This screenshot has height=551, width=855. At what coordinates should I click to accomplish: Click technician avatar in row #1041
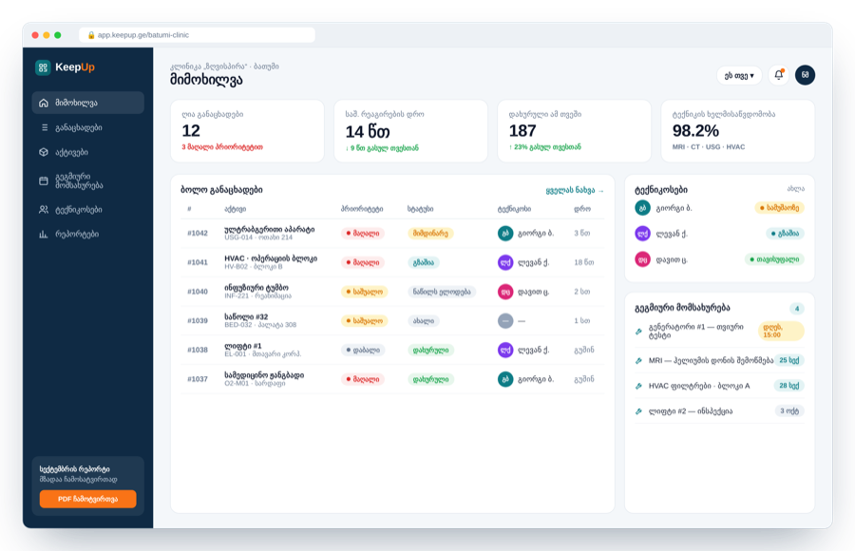pyautogui.click(x=505, y=262)
